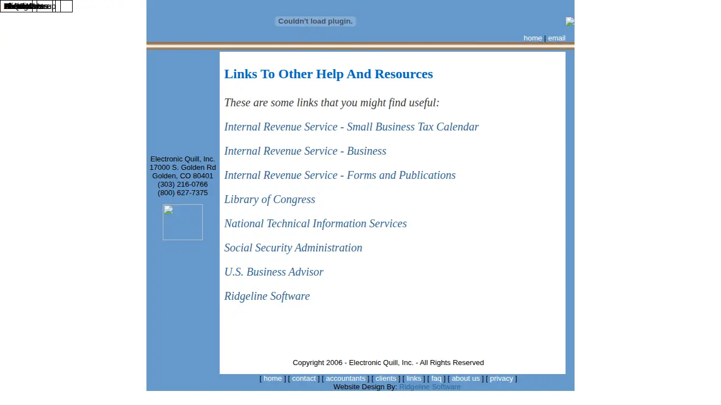This screenshot has width=721, height=405.
Task: Open the header home link
Action: click(533, 38)
